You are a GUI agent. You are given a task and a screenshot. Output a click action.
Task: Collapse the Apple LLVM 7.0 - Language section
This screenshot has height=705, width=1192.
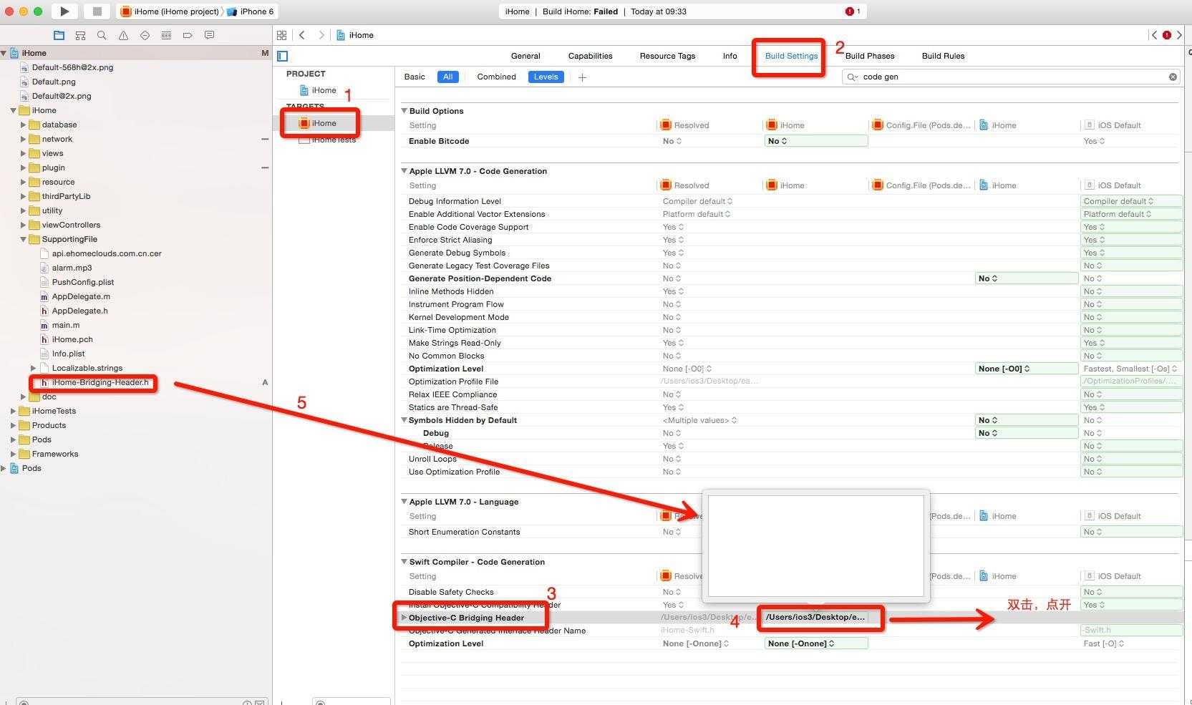404,502
